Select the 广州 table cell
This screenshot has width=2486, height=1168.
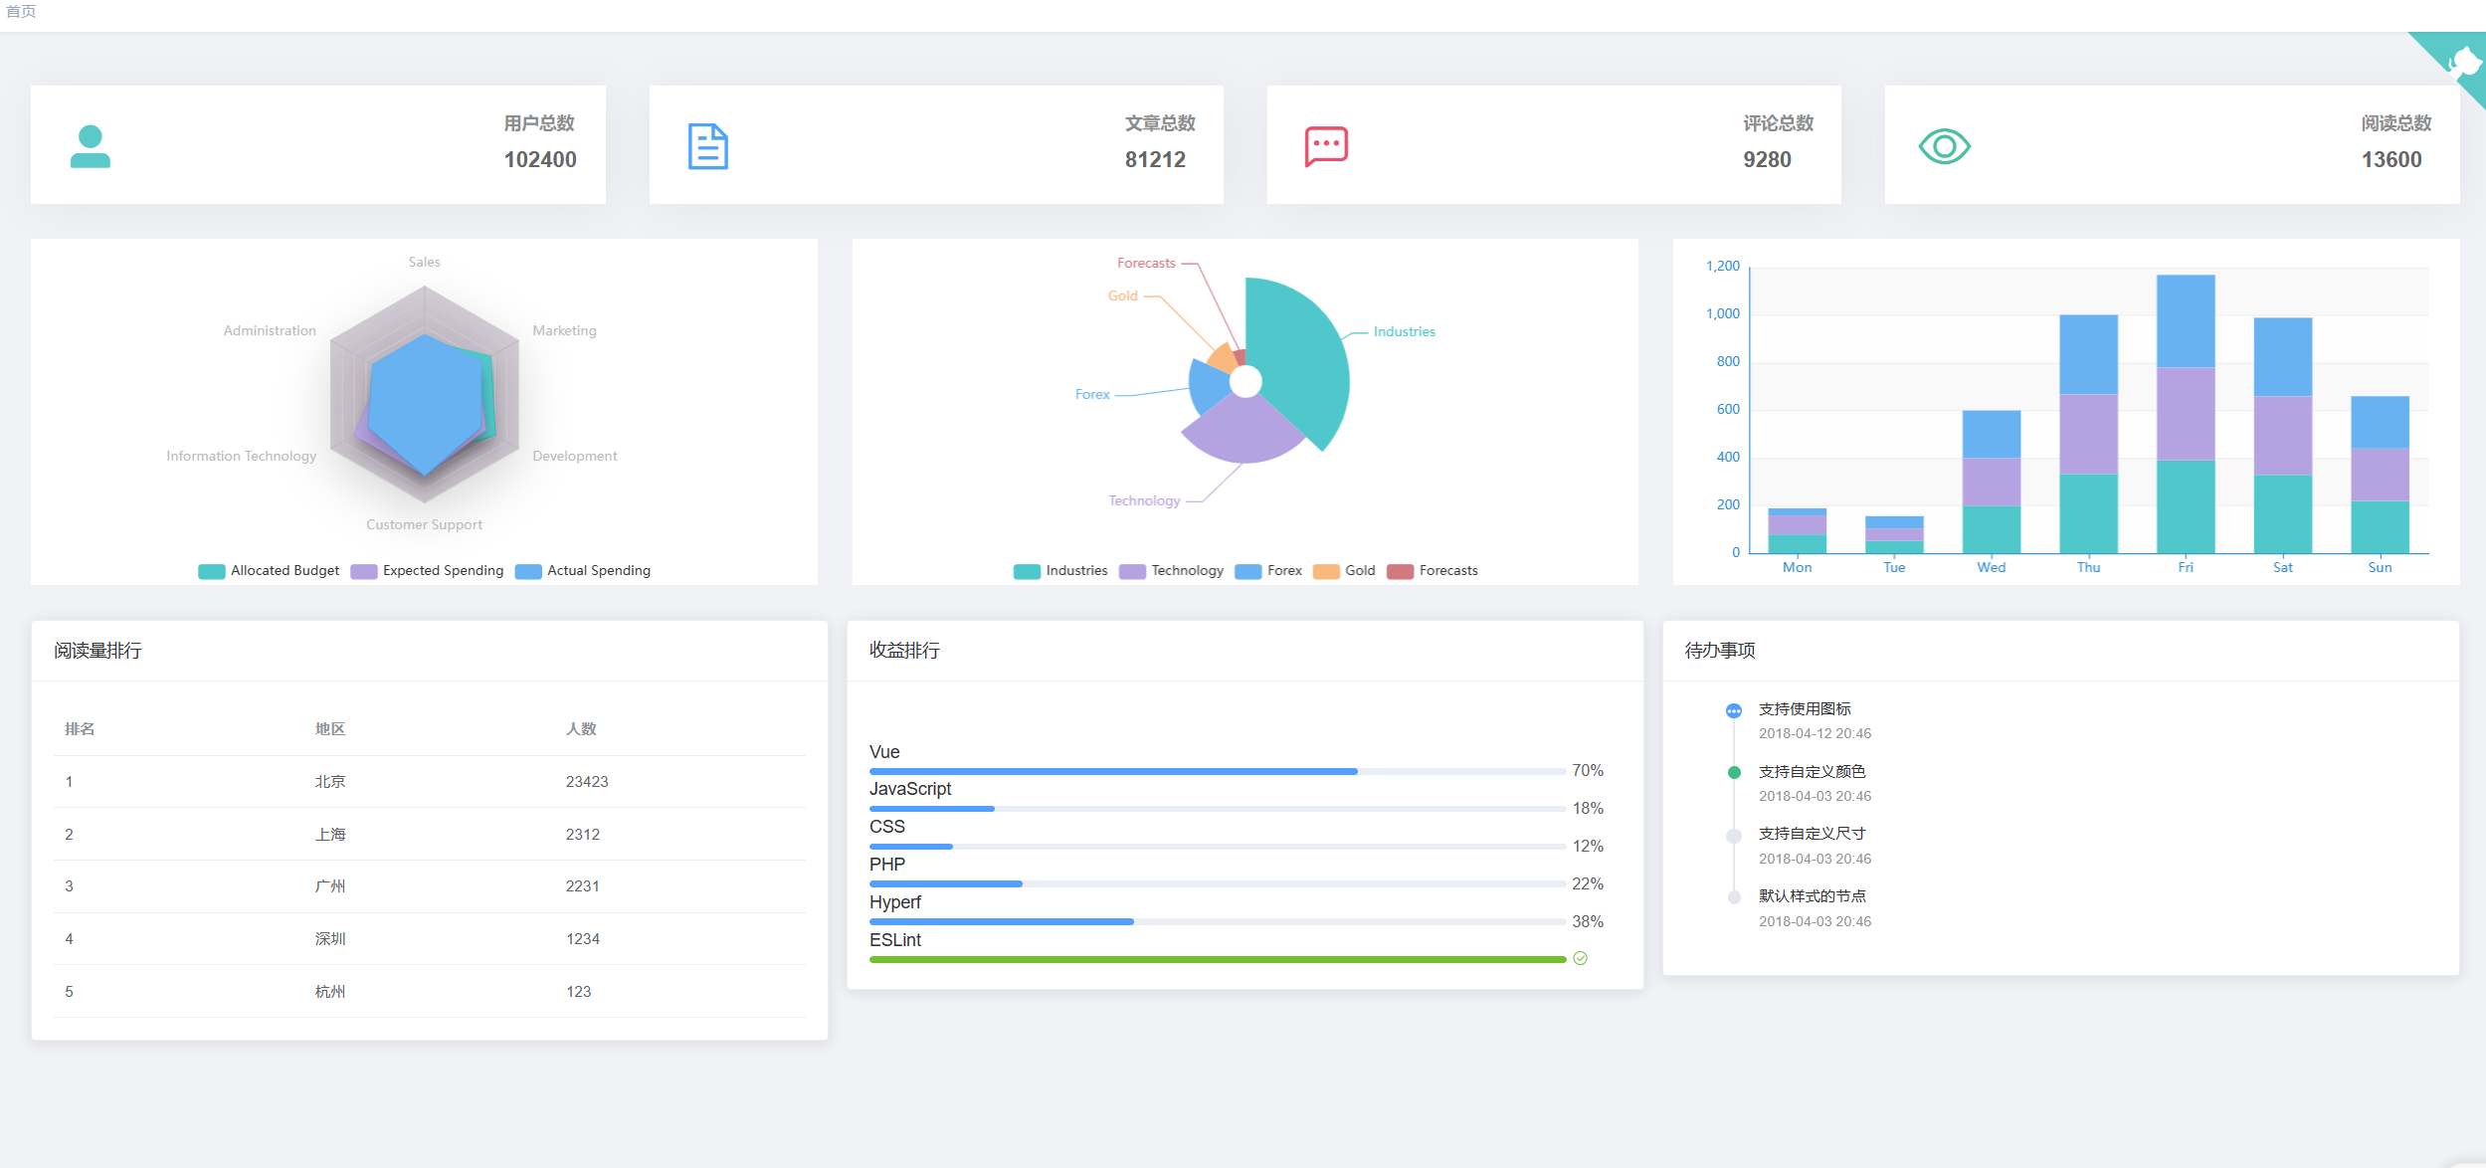point(330,886)
